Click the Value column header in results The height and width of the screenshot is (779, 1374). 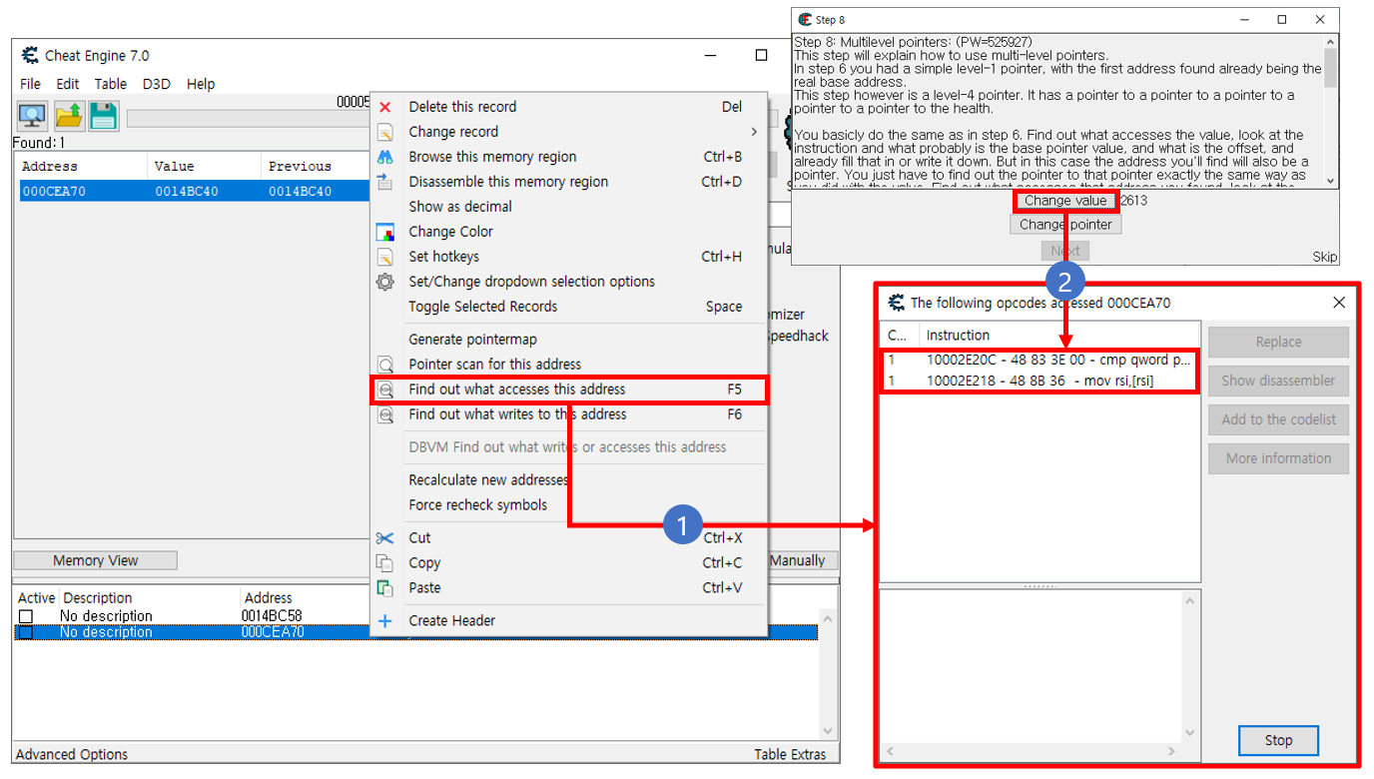[204, 166]
